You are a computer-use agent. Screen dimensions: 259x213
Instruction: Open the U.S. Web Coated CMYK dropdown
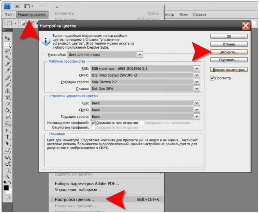(145, 75)
